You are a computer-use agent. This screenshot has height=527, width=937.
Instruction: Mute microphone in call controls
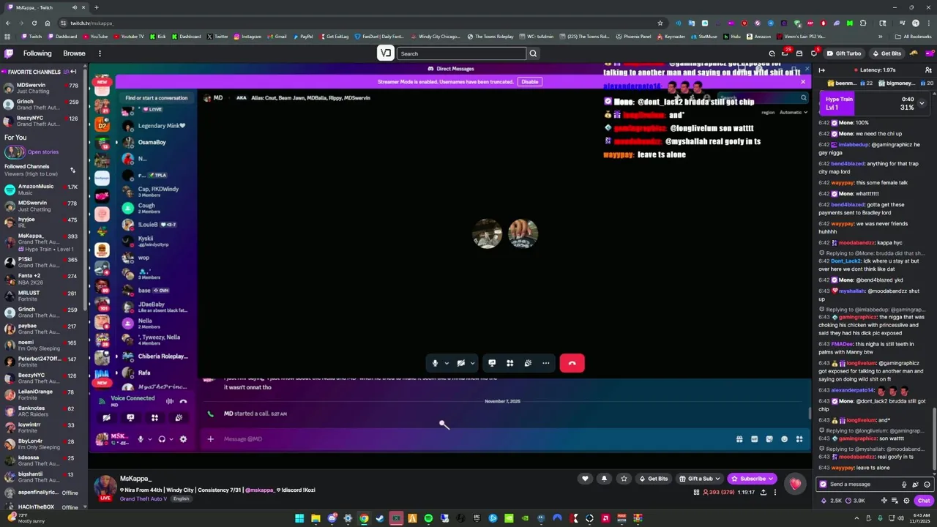point(435,363)
